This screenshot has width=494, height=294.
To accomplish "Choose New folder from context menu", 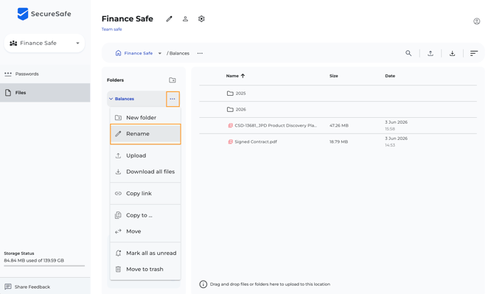I will [x=145, y=117].
